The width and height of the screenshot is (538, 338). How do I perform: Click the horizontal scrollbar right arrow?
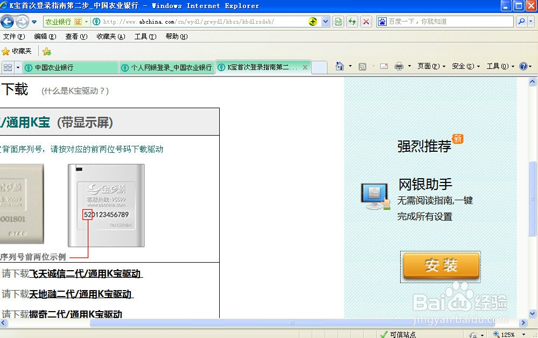click(523, 322)
